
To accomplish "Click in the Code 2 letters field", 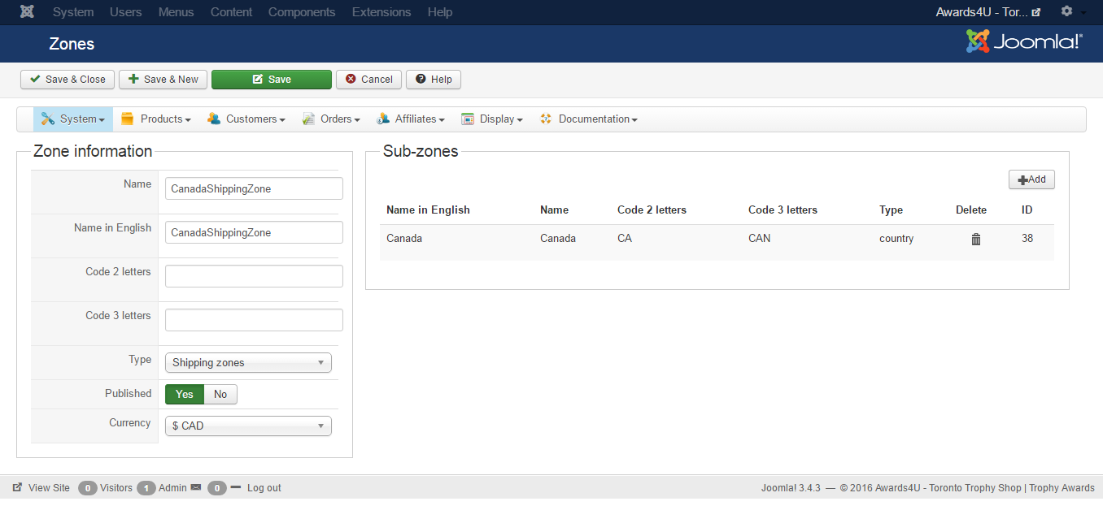I will point(254,276).
